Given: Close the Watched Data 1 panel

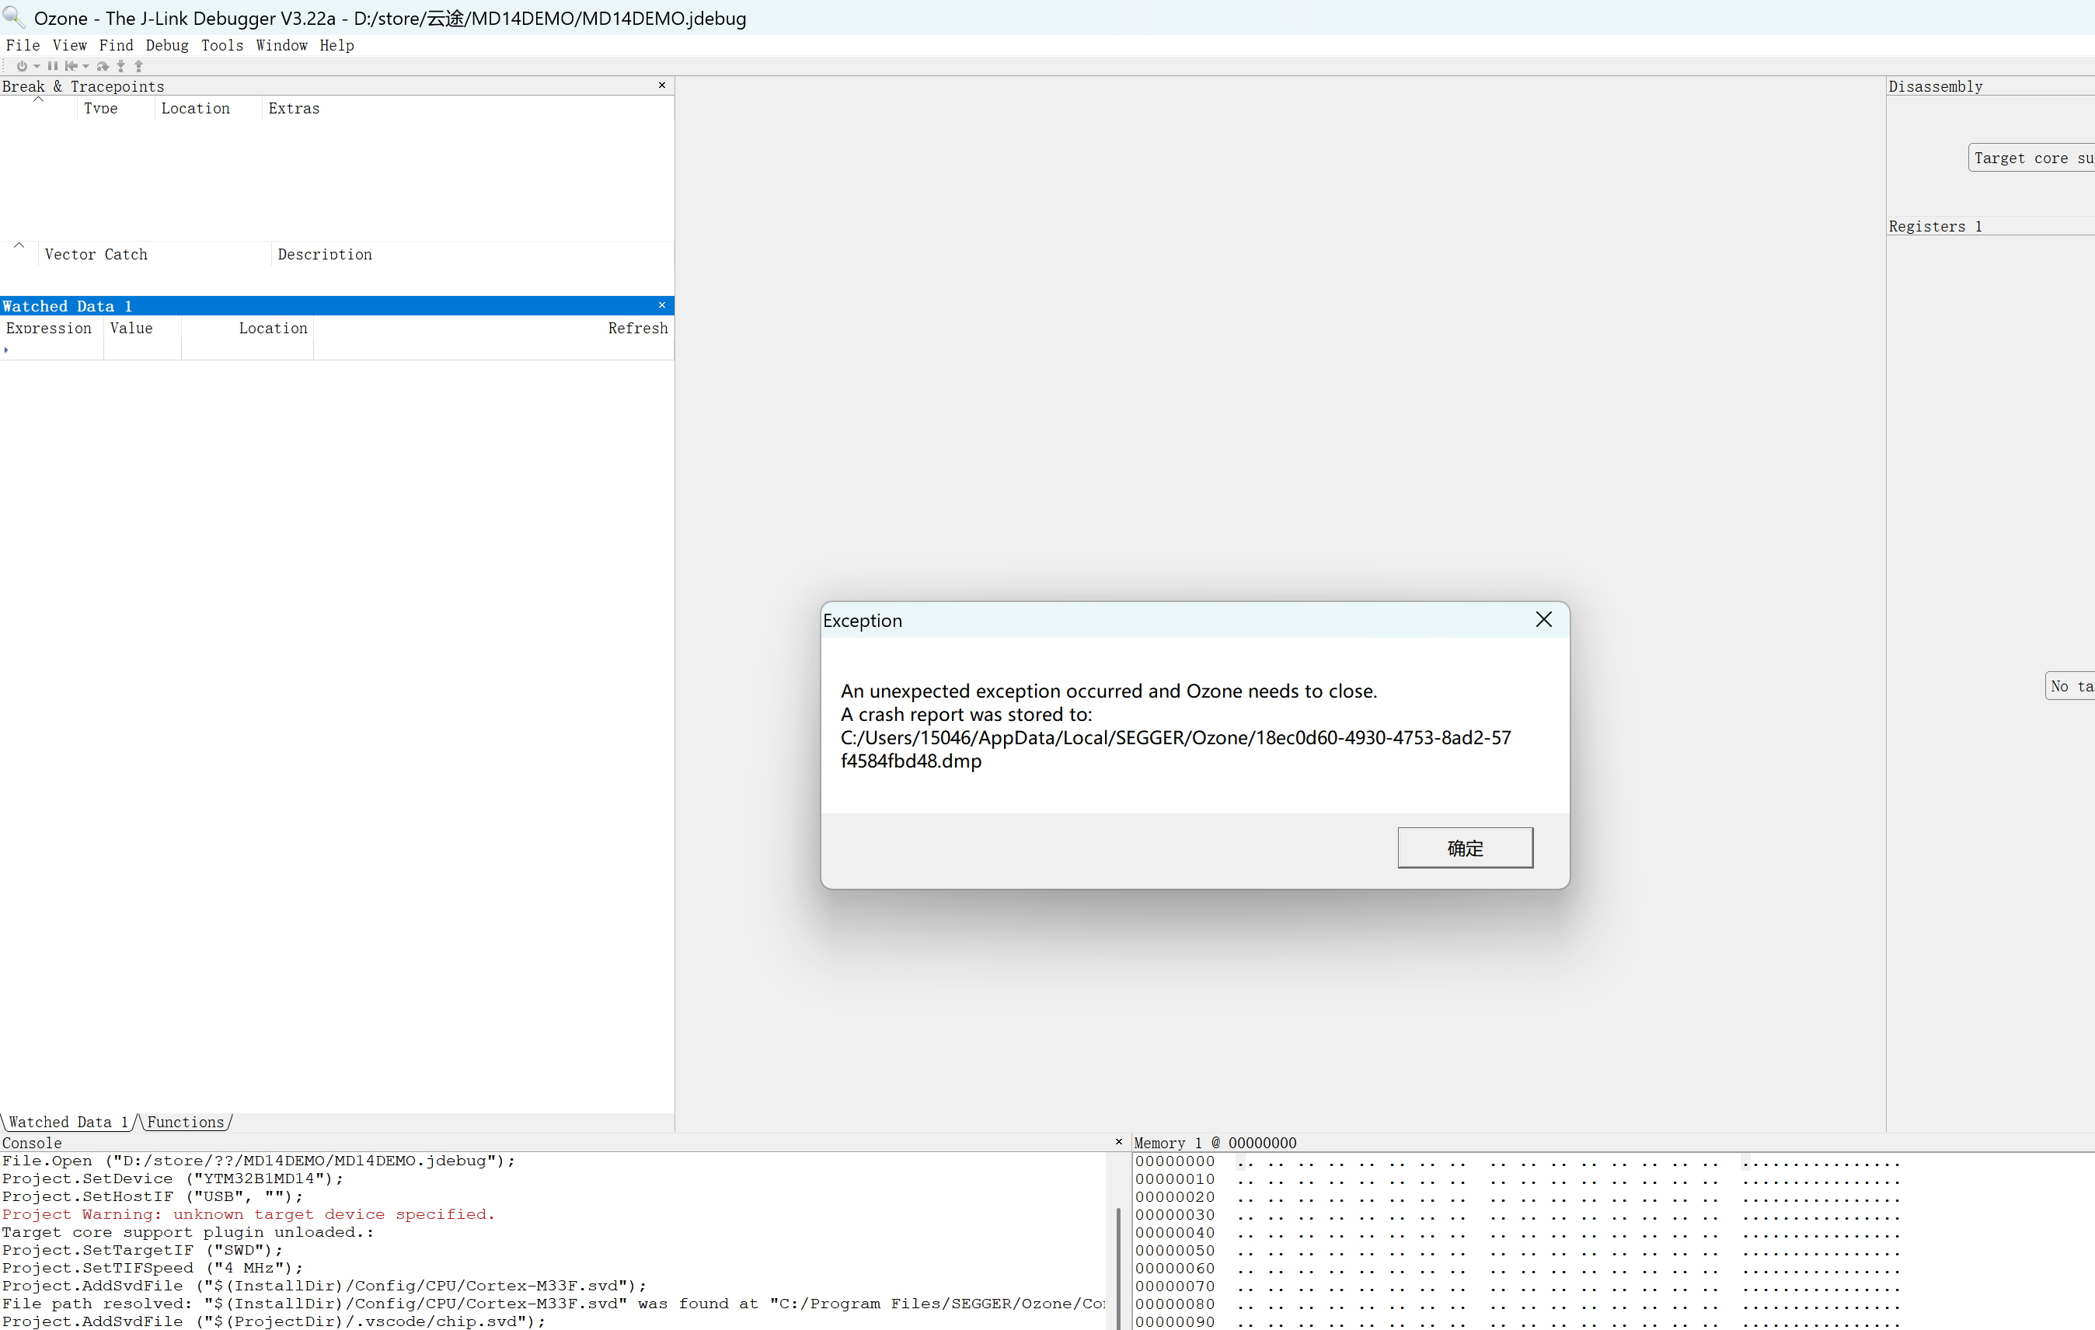Looking at the screenshot, I should point(662,305).
